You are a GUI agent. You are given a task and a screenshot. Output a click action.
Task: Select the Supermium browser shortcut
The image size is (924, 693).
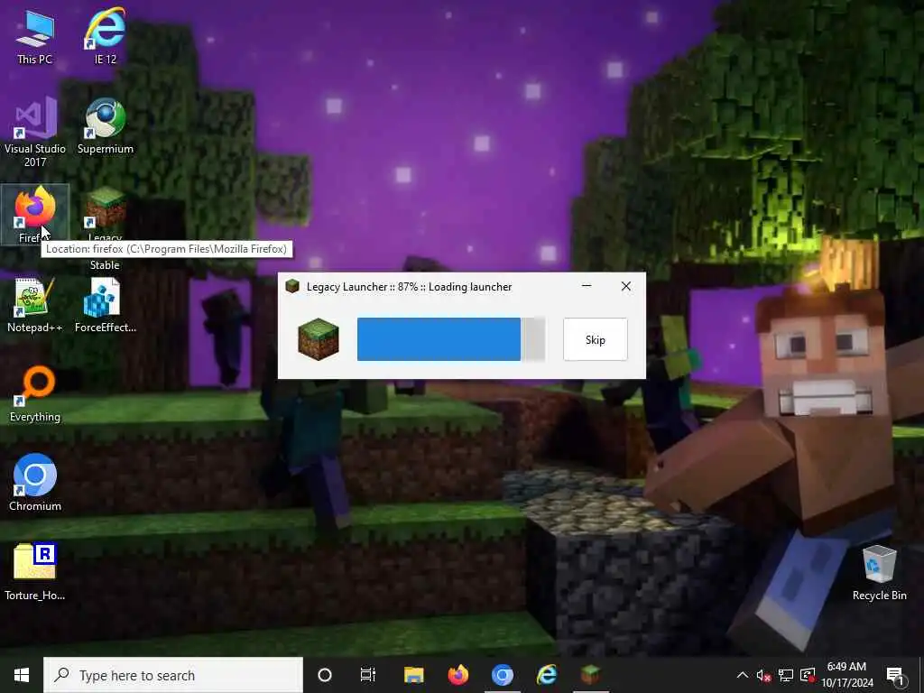pyautogui.click(x=105, y=126)
